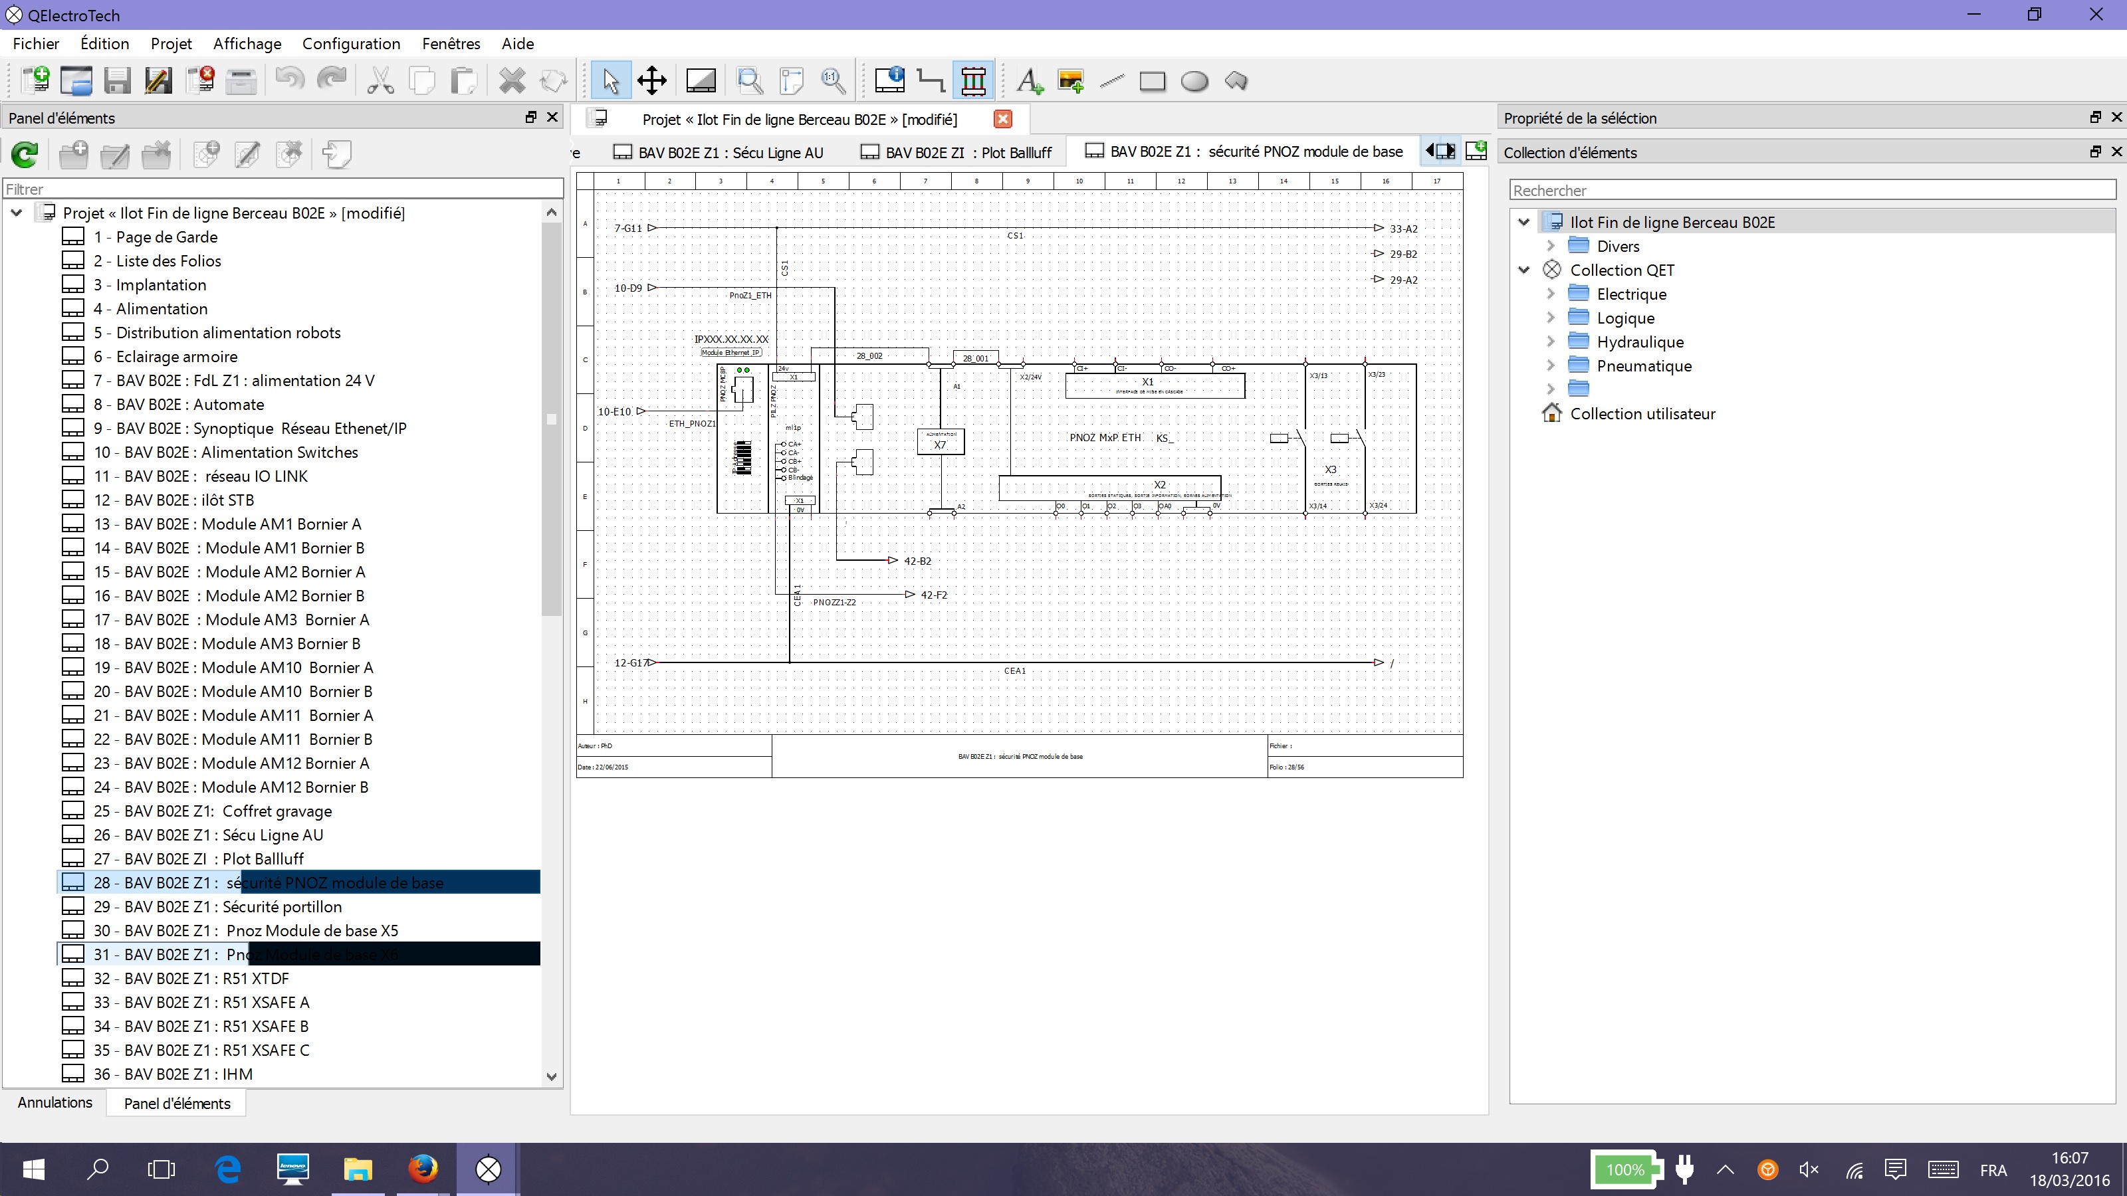Click the green reload collections icon
Image resolution: width=2127 pixels, height=1196 pixels.
click(x=25, y=154)
